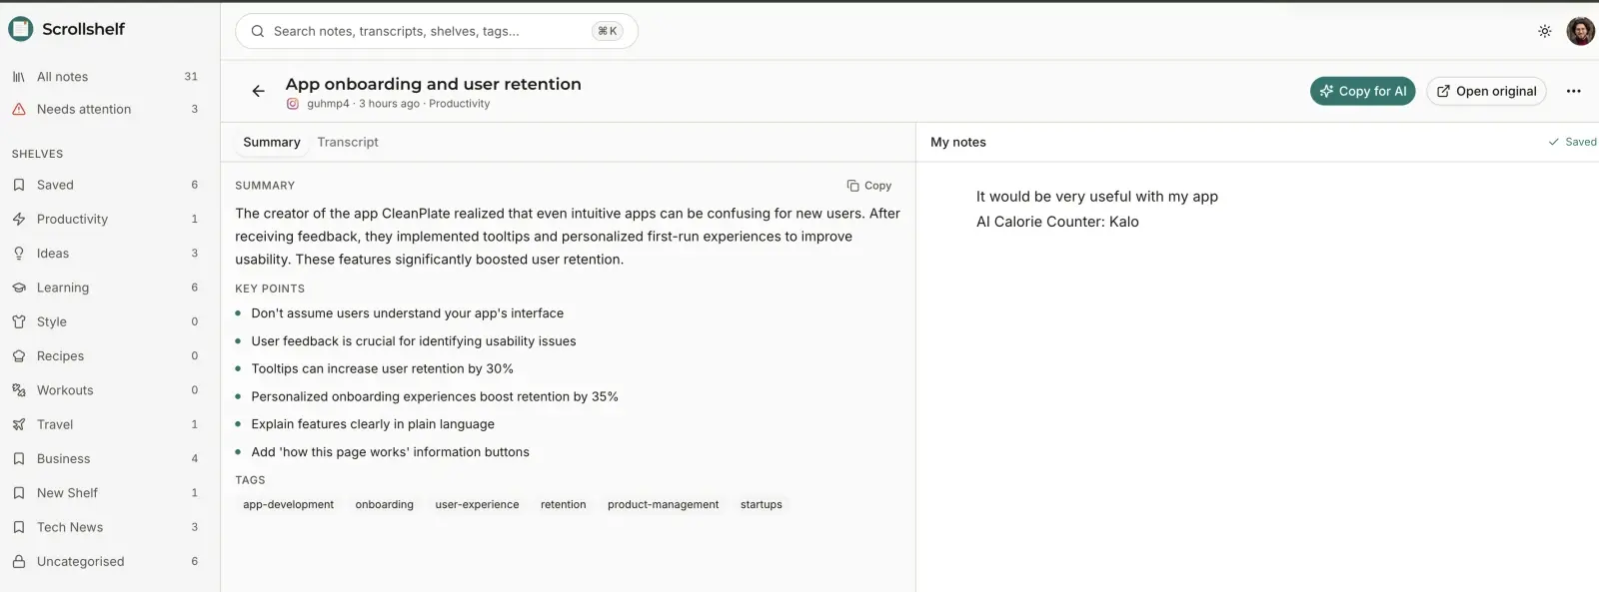Select the Style shirt icon

click(x=18, y=322)
